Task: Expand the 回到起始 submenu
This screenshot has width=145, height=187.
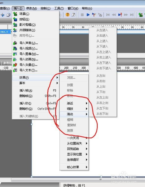Action: pyautogui.click(x=74, y=149)
